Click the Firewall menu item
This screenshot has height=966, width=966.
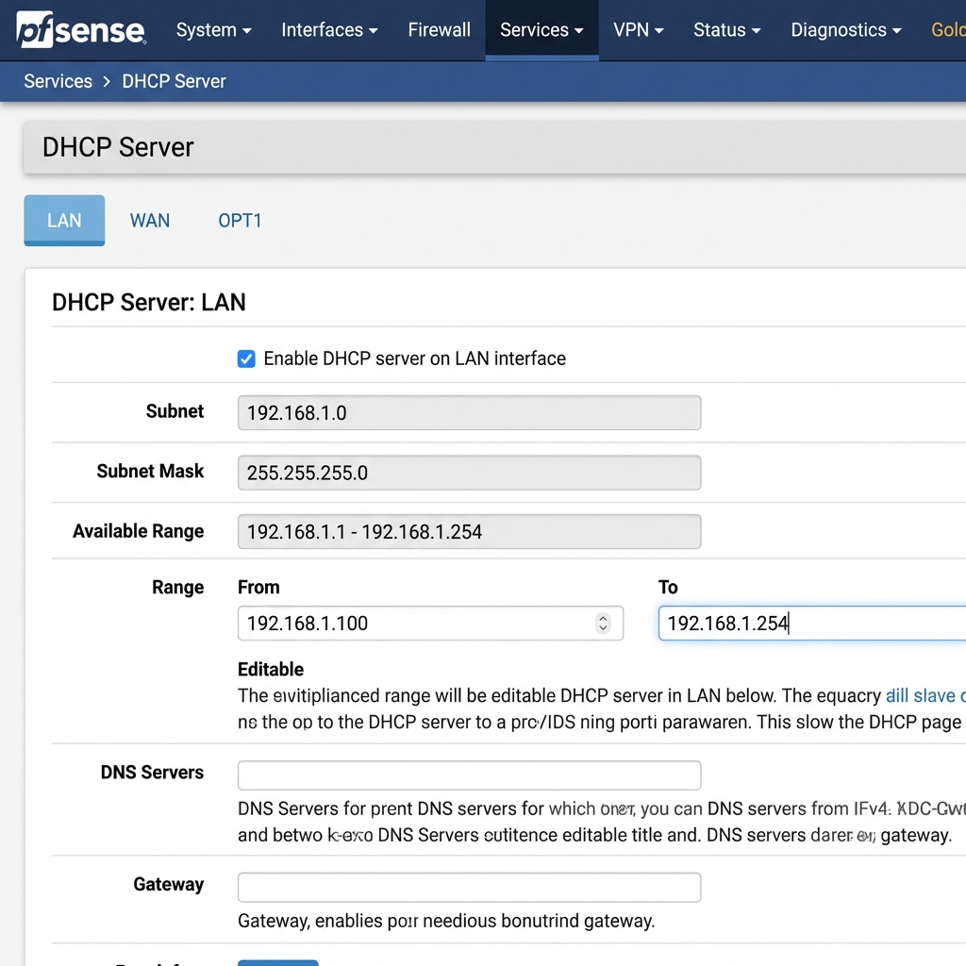point(439,30)
